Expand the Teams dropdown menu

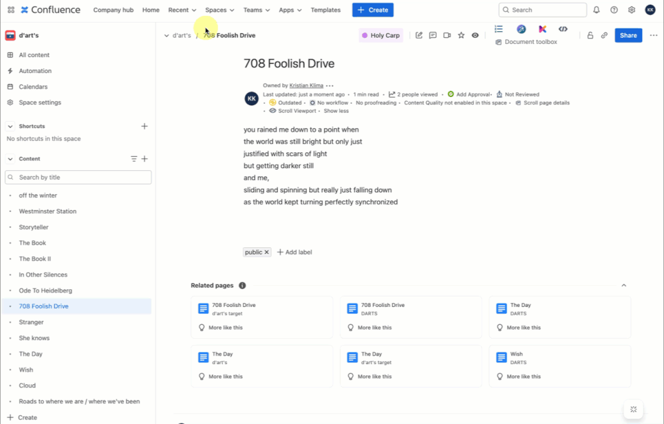pyautogui.click(x=256, y=10)
